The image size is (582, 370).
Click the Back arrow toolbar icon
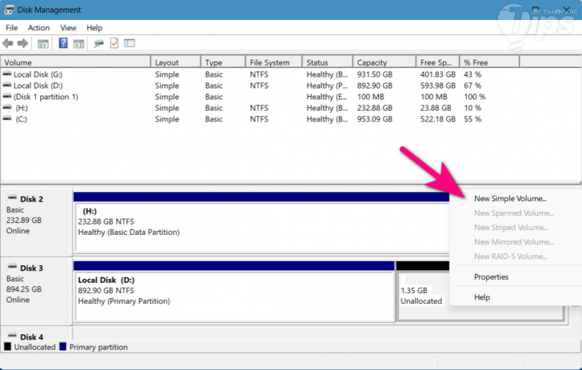coord(7,43)
